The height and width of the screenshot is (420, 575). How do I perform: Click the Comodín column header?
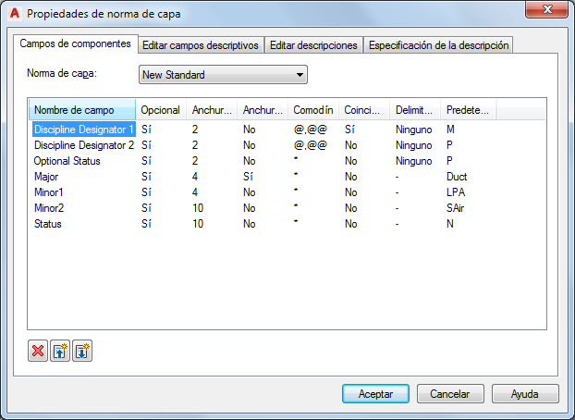(x=313, y=110)
